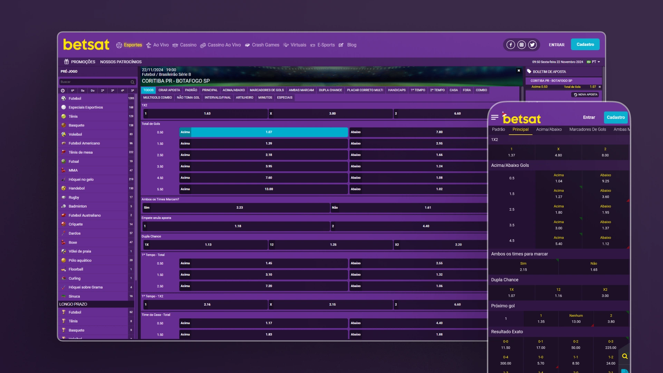Click the tag icon on Boletim de Aposta

coord(529,71)
